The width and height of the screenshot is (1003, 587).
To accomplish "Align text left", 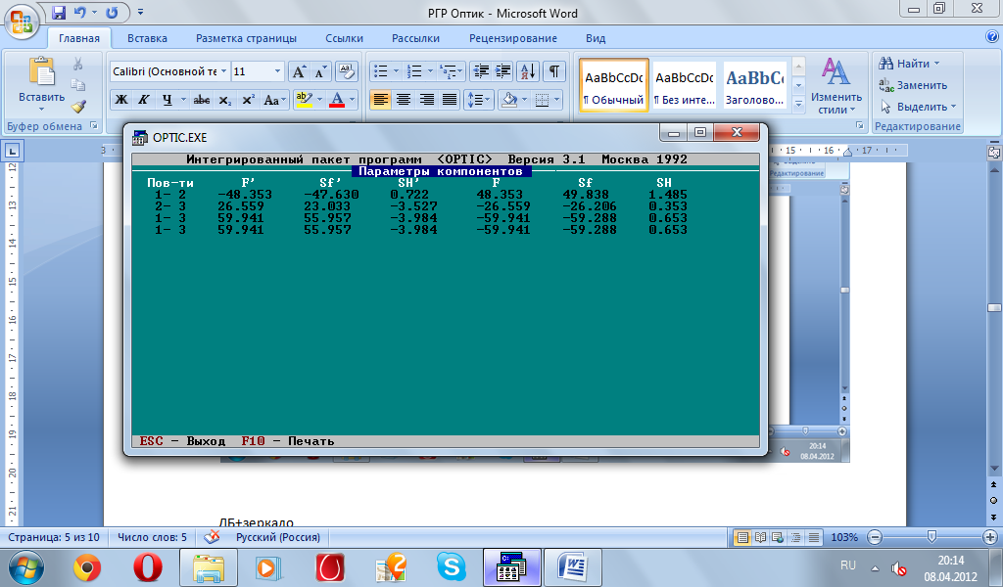I will pos(381,100).
